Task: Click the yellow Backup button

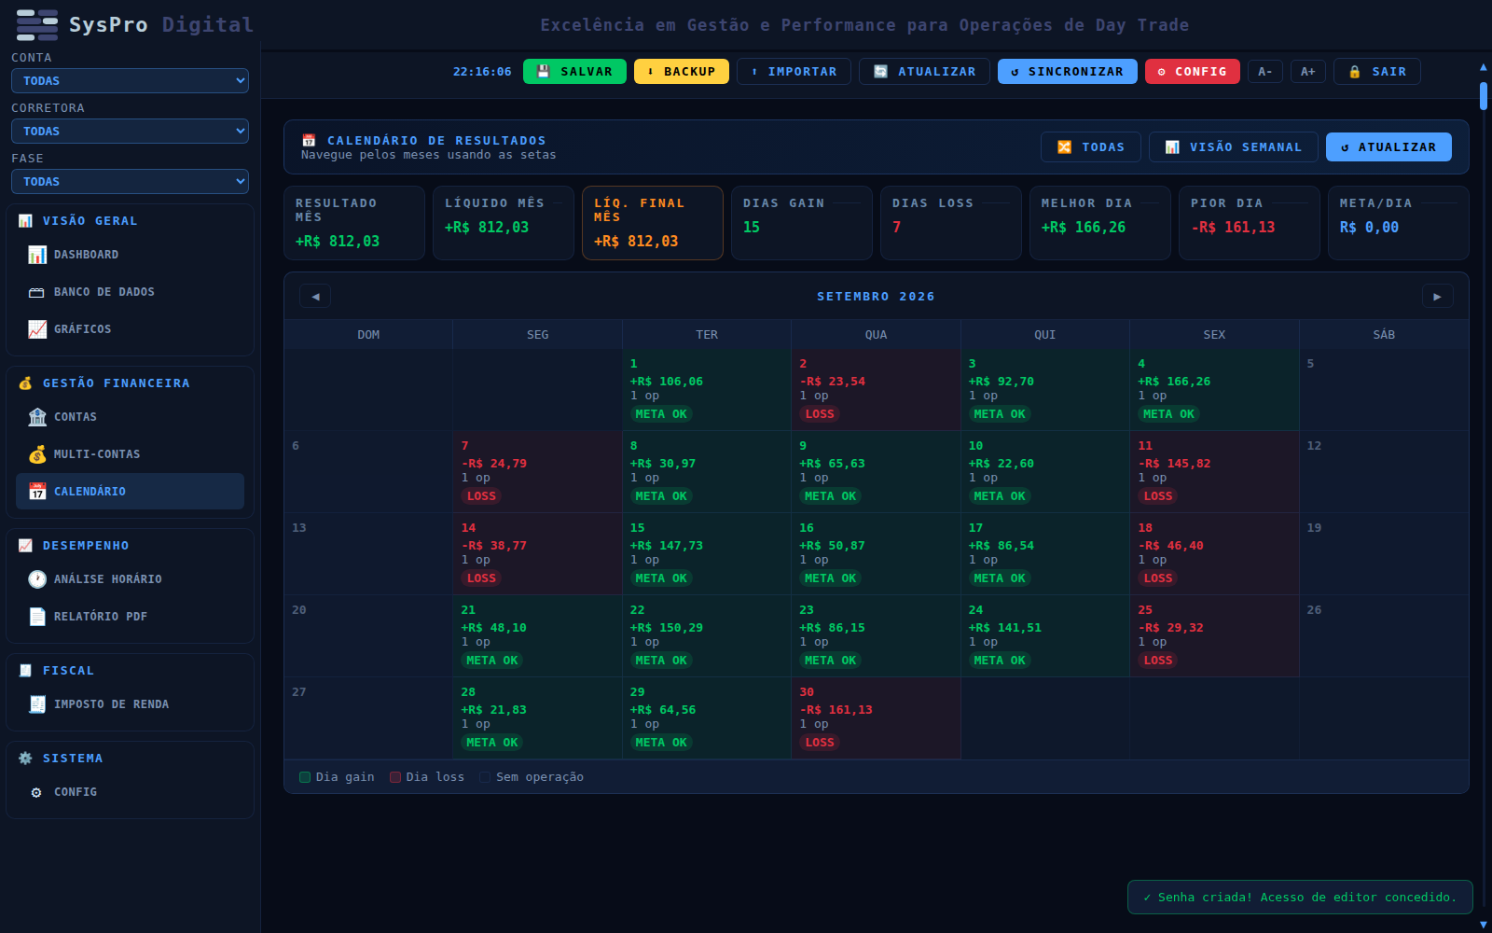Action: click(682, 72)
